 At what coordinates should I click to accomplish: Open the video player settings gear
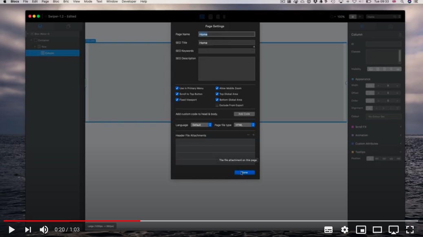345,230
